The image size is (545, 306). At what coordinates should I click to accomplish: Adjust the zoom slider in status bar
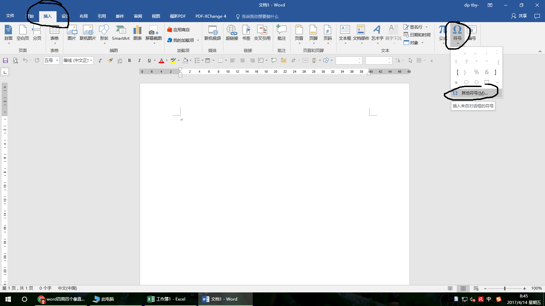pos(505,288)
